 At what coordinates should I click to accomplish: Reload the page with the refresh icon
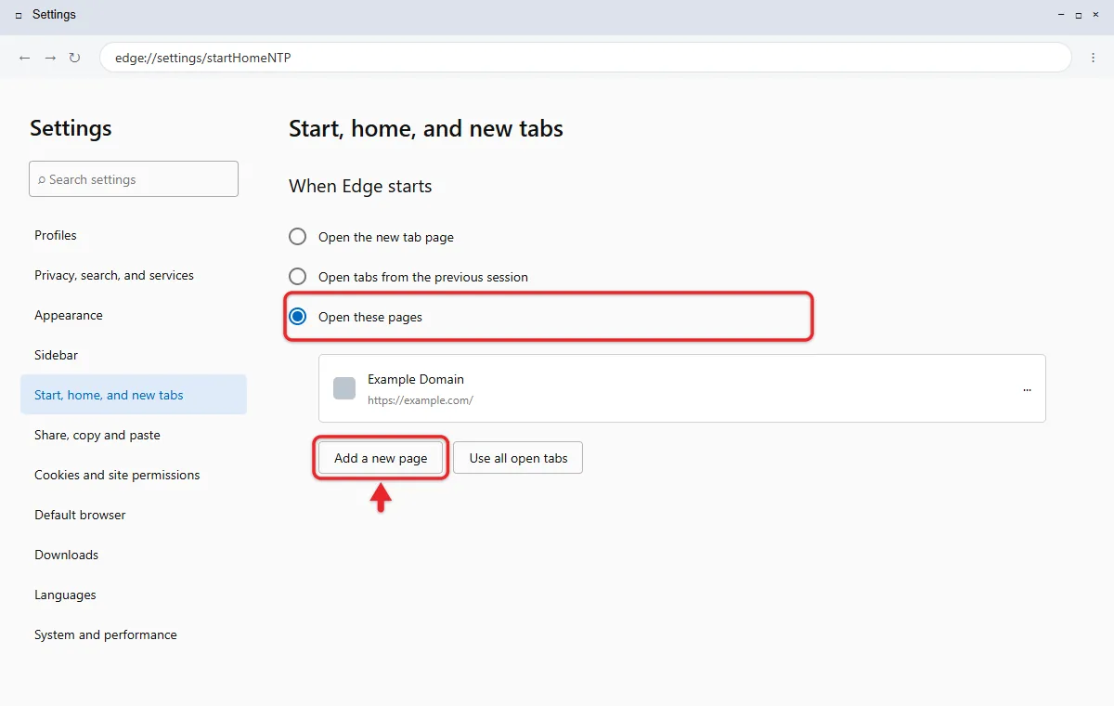(x=75, y=58)
